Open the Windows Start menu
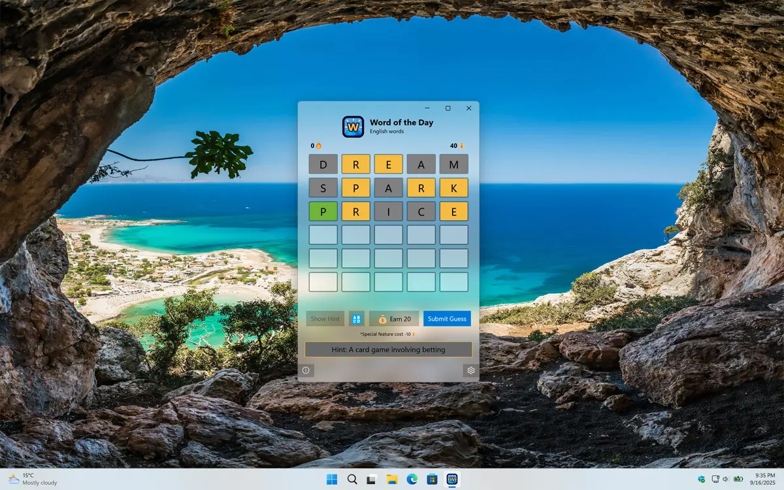This screenshot has width=784, height=490. 332,479
